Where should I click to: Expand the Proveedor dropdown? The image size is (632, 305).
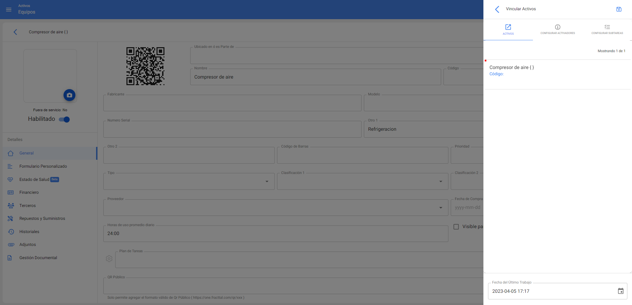[x=440, y=208]
